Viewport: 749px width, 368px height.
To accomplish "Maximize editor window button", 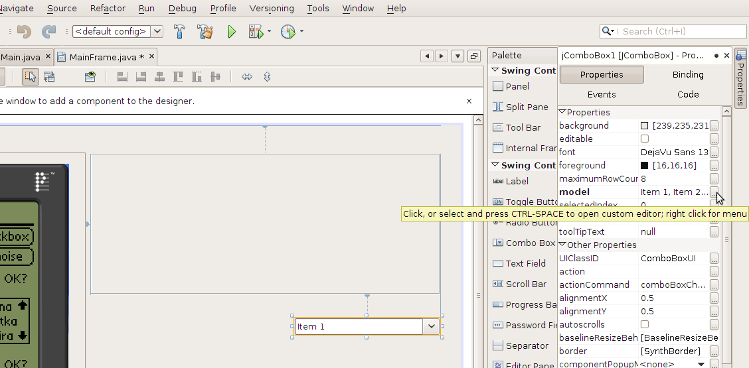I will [474, 56].
